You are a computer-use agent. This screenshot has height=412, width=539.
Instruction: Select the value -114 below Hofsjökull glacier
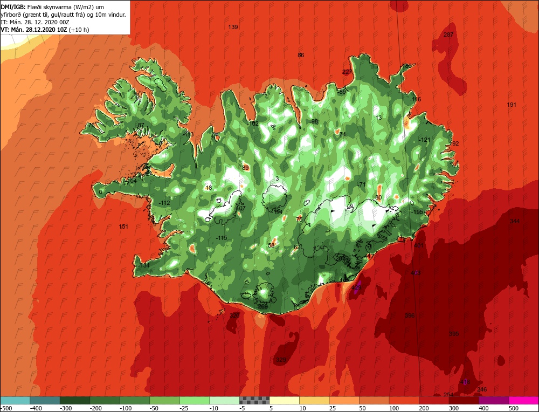(x=277, y=212)
